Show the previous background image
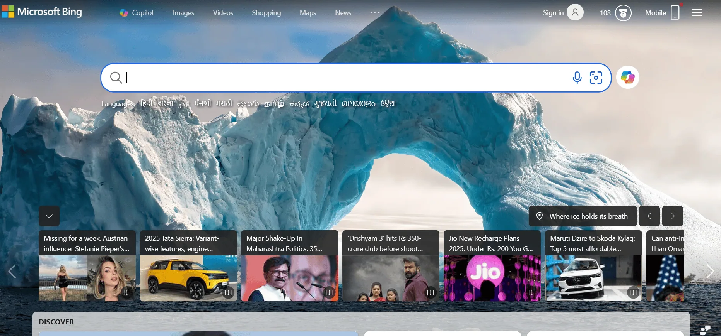 pyautogui.click(x=649, y=216)
